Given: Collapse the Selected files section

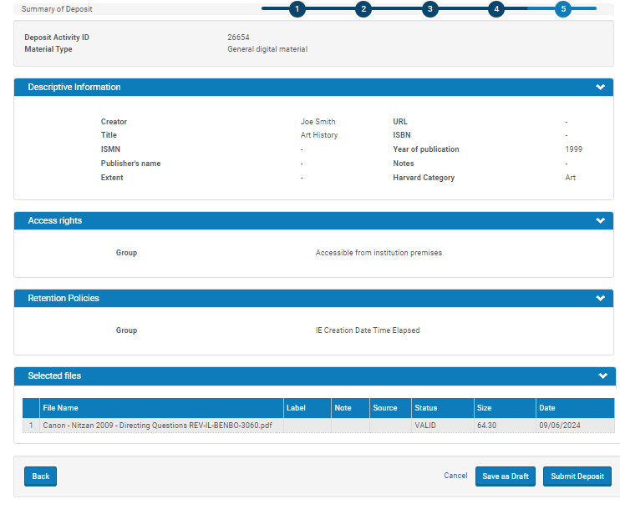Looking at the screenshot, I should 602,376.
